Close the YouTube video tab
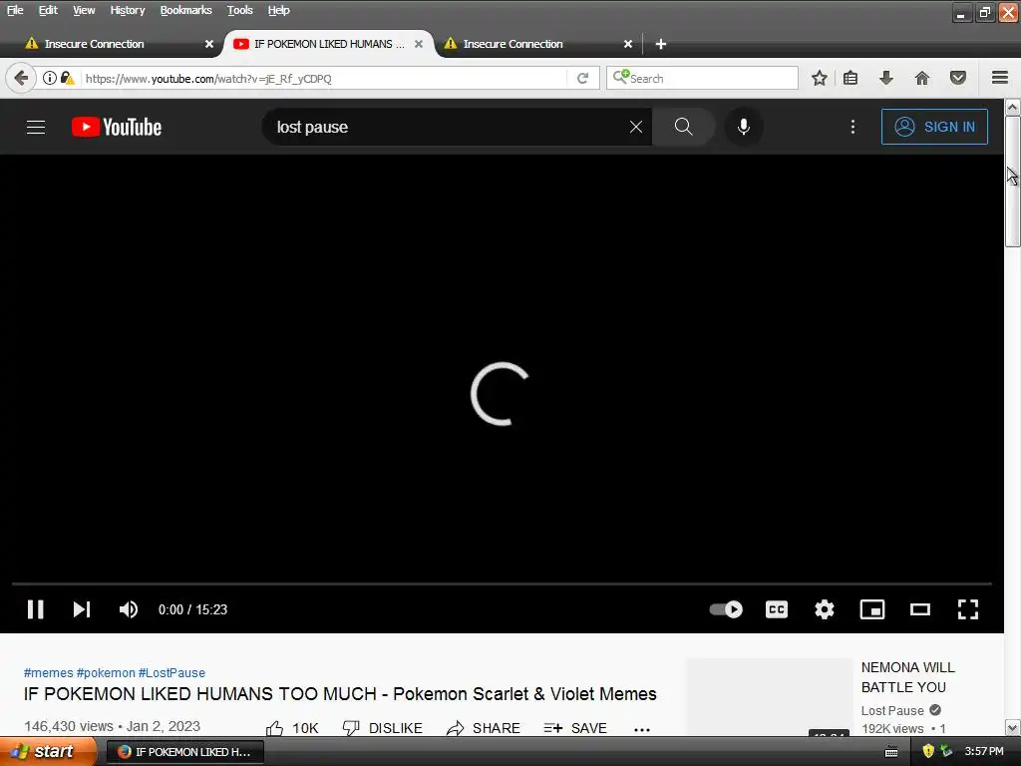This screenshot has width=1021, height=766. pyautogui.click(x=419, y=44)
